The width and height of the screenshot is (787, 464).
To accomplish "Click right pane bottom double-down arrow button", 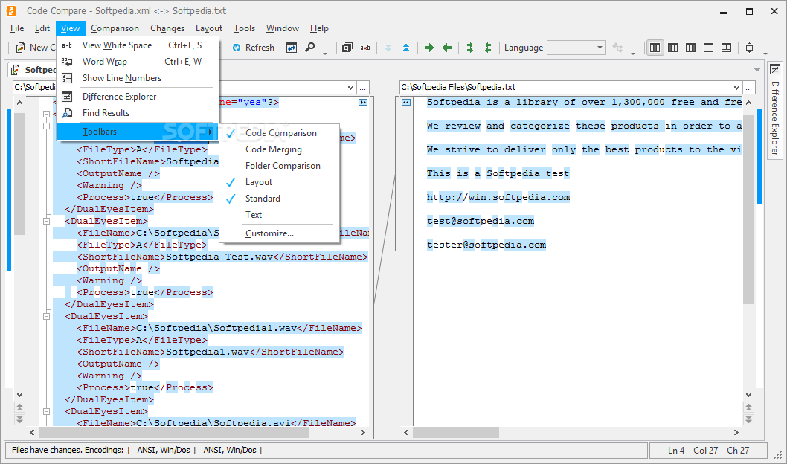I will [x=748, y=419].
